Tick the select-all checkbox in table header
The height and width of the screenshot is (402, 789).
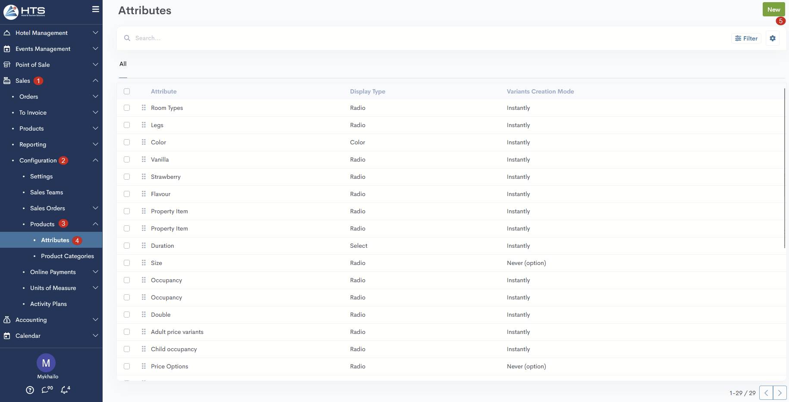pos(127,91)
